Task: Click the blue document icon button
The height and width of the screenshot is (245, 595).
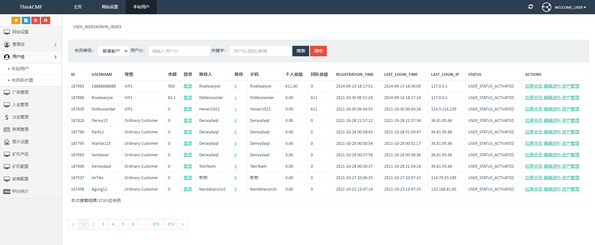Action: click(26, 20)
